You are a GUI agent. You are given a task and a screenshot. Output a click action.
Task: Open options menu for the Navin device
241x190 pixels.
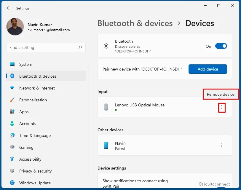(221, 145)
